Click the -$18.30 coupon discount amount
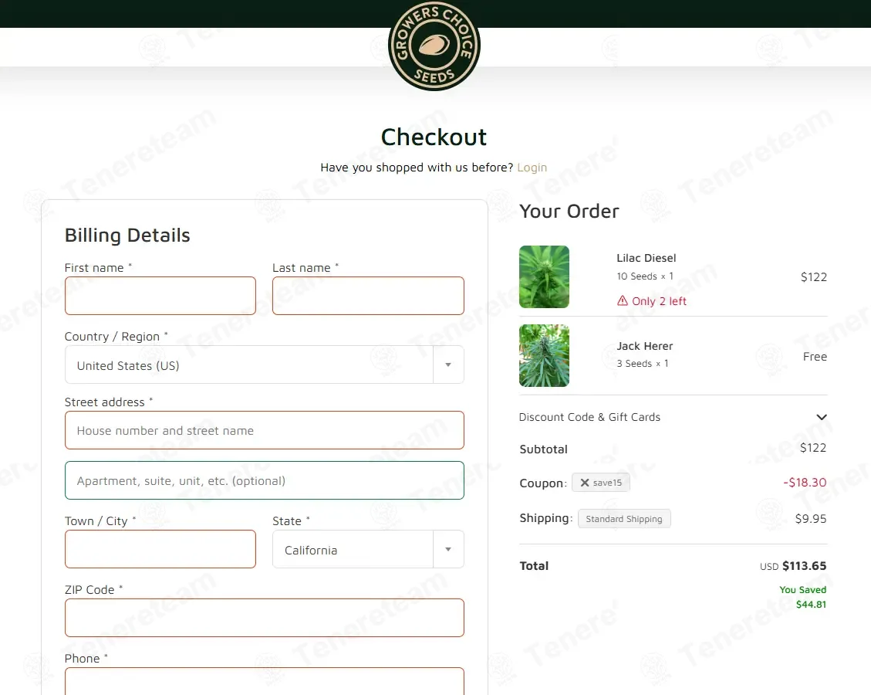 click(805, 483)
